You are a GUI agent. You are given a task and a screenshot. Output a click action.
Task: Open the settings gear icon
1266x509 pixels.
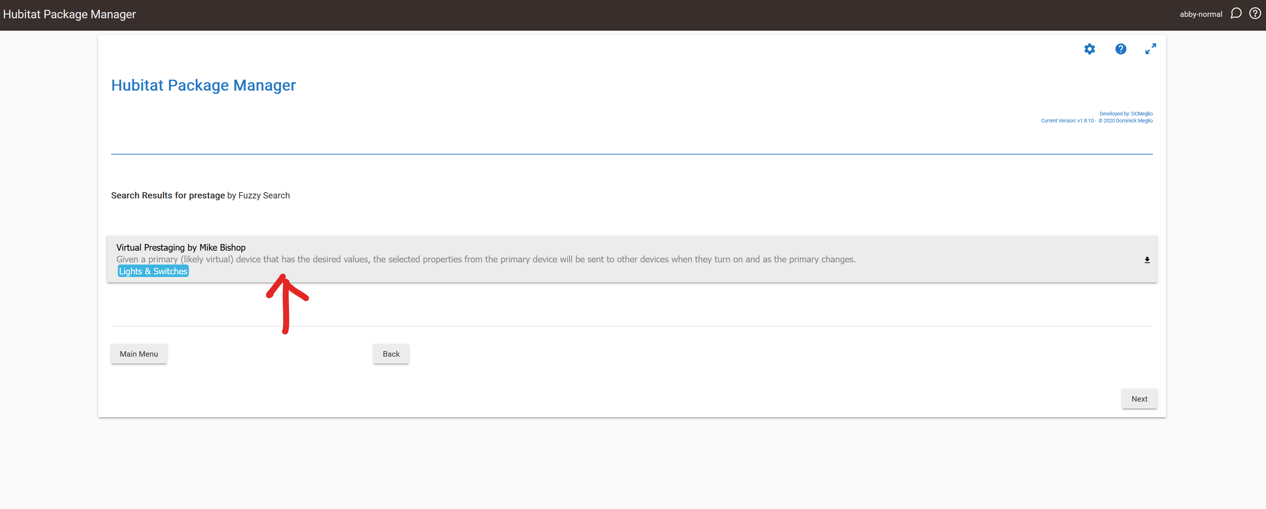tap(1089, 49)
